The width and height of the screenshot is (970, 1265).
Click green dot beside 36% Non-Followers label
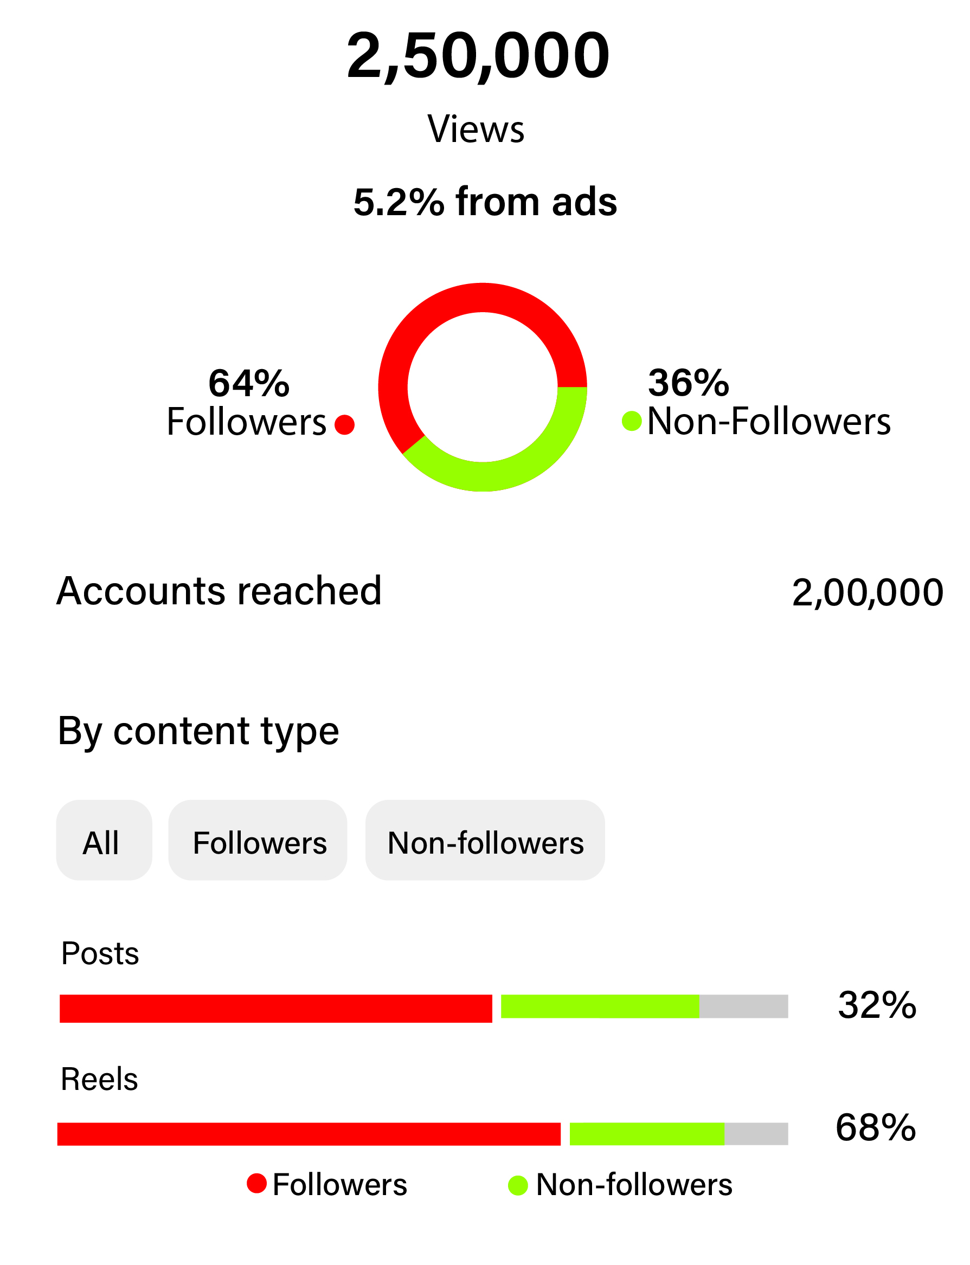(x=632, y=421)
